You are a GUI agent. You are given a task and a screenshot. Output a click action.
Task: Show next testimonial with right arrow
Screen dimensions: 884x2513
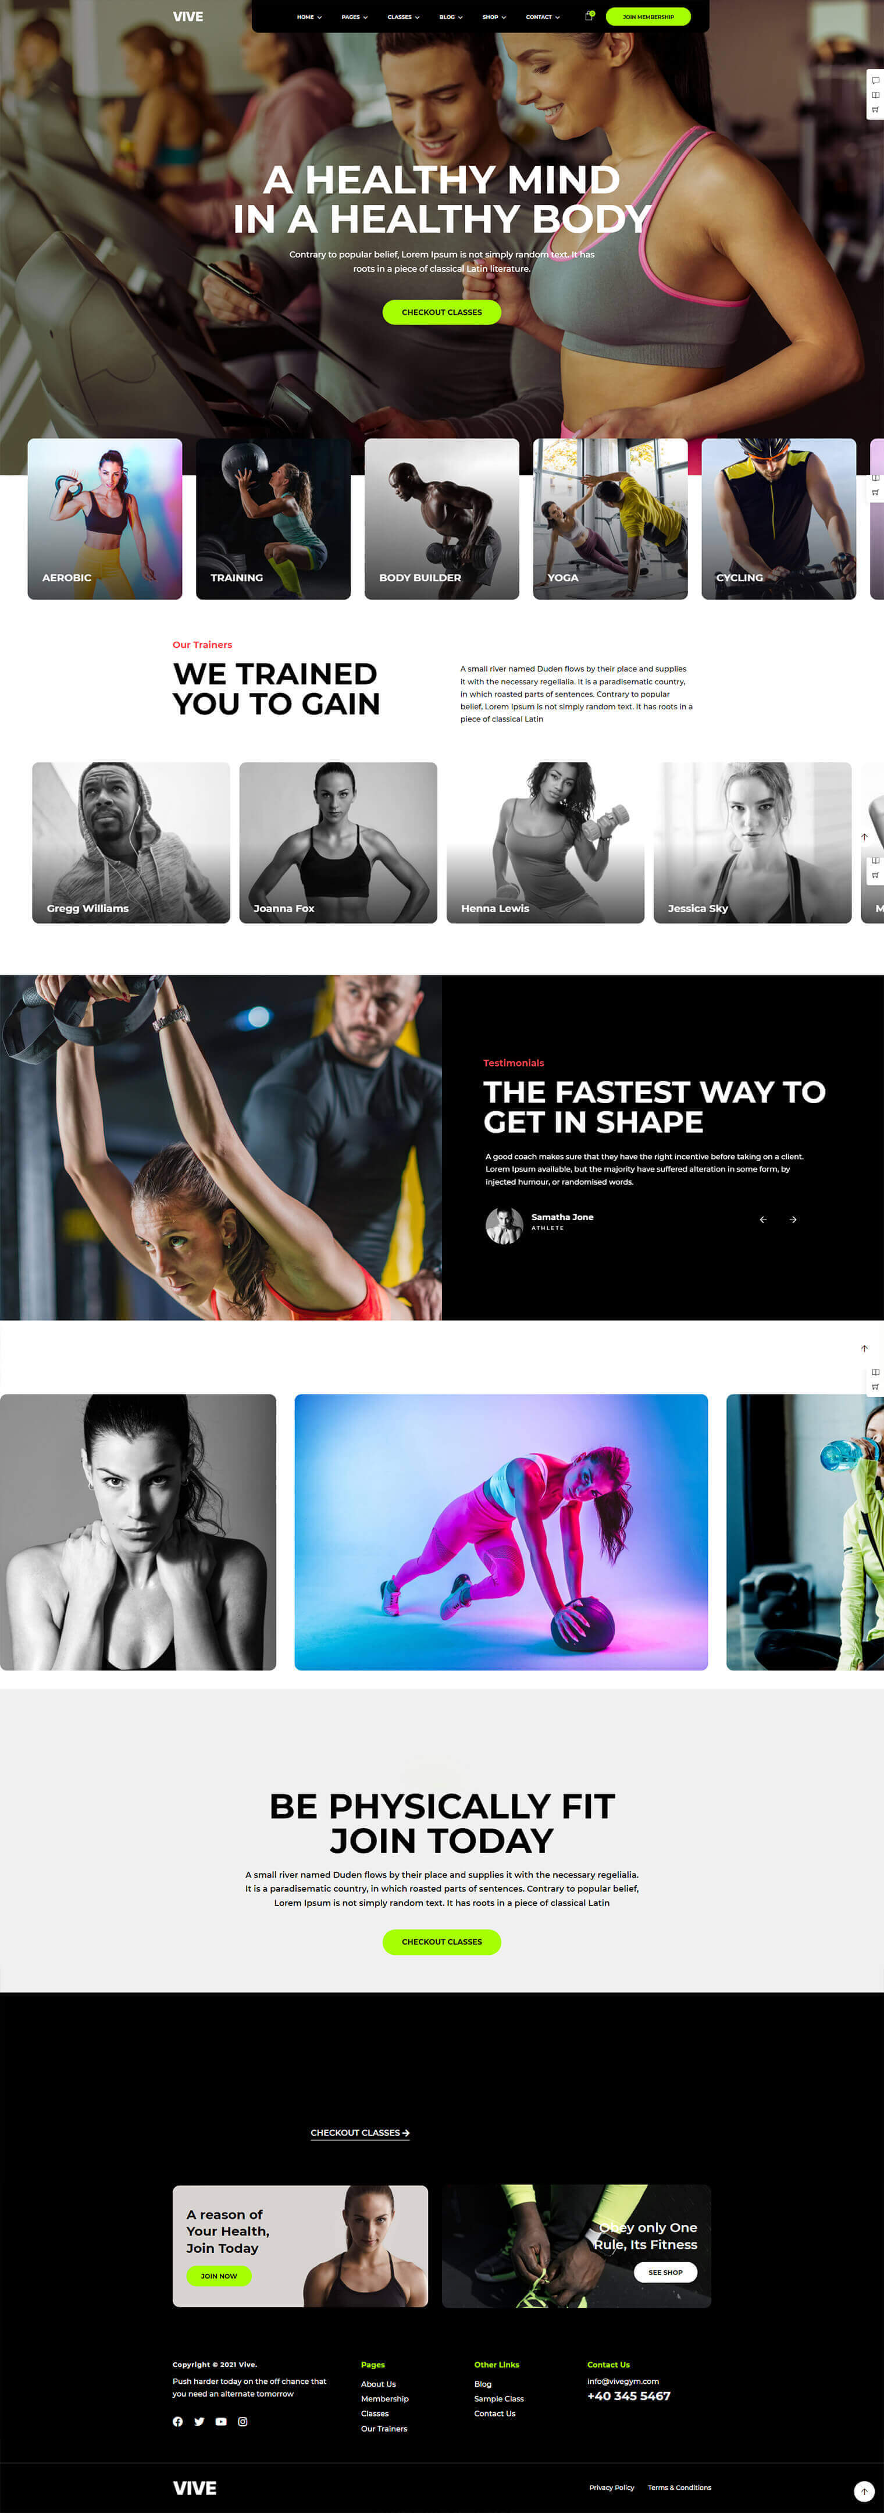click(793, 1220)
